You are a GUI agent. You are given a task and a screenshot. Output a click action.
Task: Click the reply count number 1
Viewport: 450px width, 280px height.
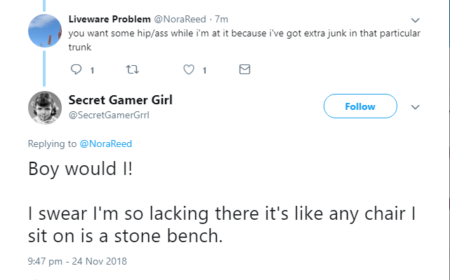[x=92, y=71]
